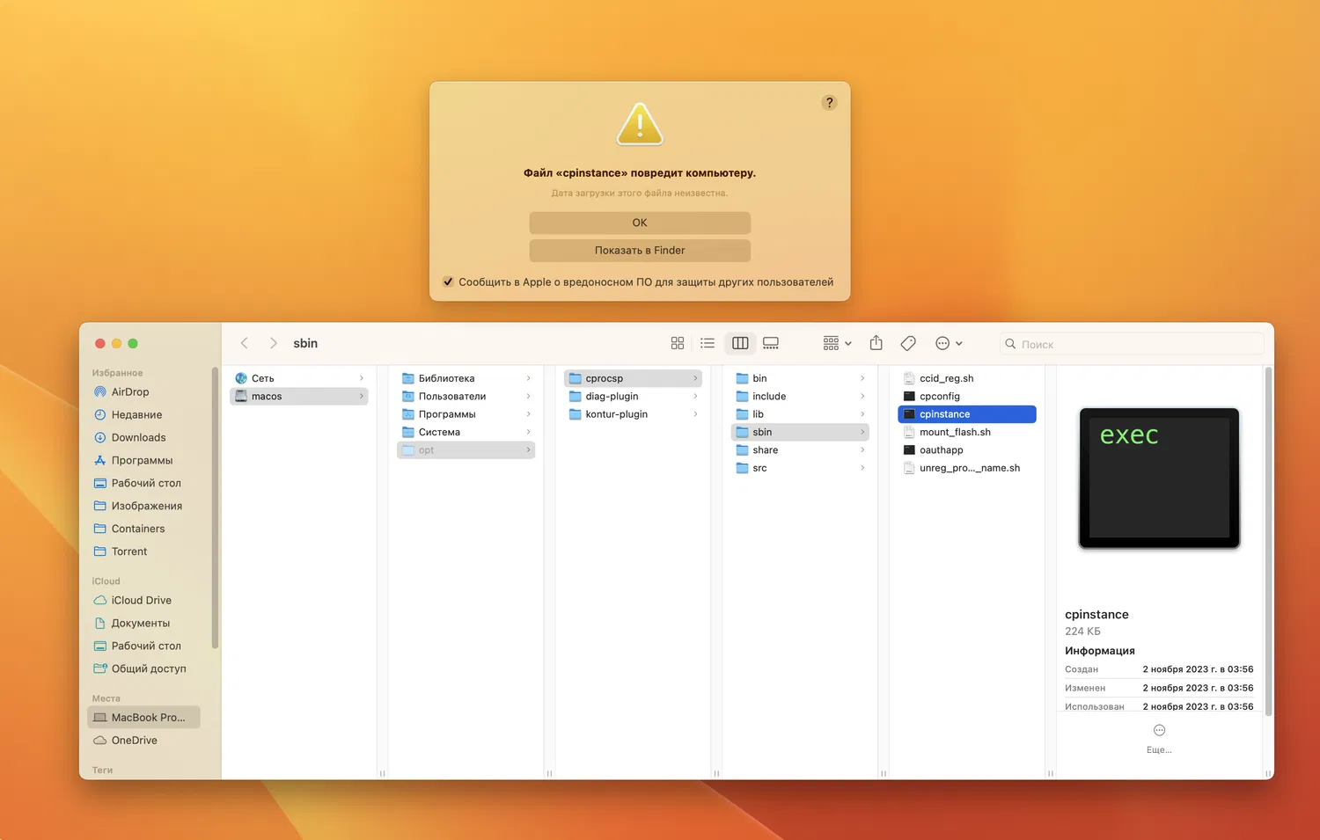Expand the include folder chevron
This screenshot has width=1320, height=840.
coord(862,397)
